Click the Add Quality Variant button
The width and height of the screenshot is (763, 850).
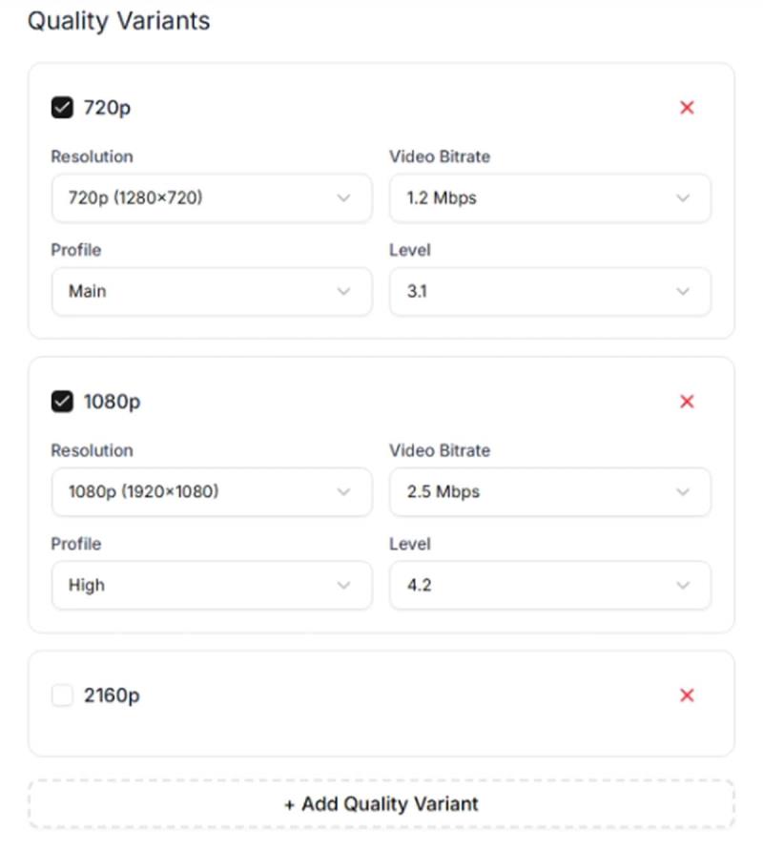(x=381, y=804)
